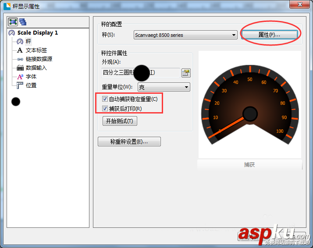Open the 位置 tree item
This screenshot has width=313, height=248.
tap(31, 85)
